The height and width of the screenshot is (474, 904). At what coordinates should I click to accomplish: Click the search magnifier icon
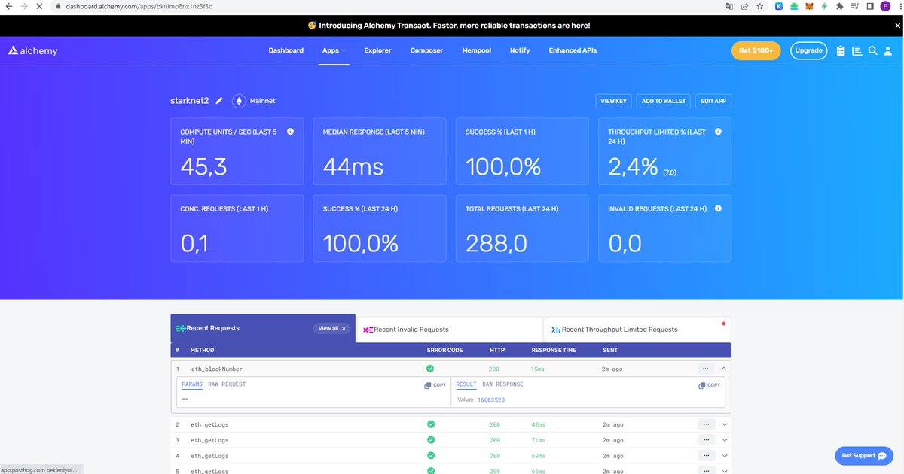coord(872,50)
